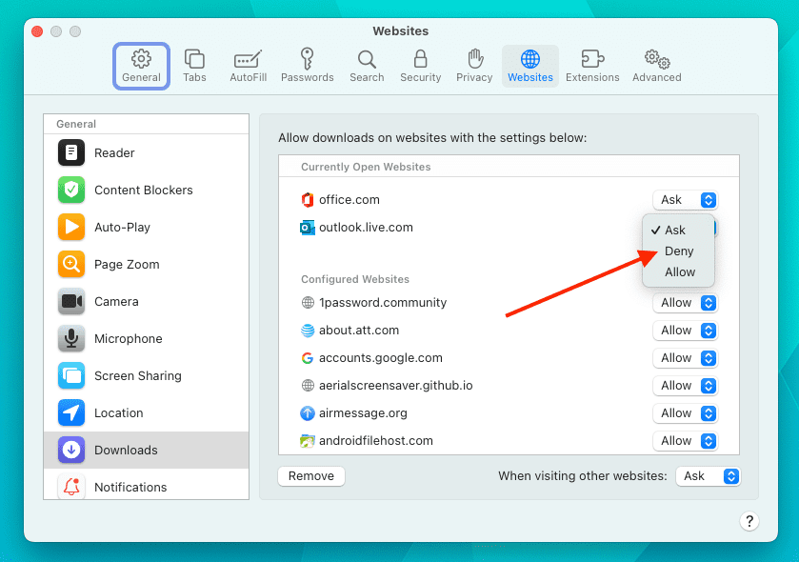Click the Remove button

pos(311,476)
